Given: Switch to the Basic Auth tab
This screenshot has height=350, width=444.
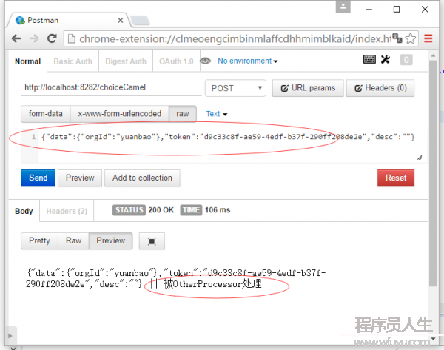Looking at the screenshot, I should coord(73,61).
